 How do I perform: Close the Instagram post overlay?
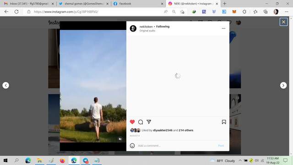pyautogui.click(x=283, y=22)
